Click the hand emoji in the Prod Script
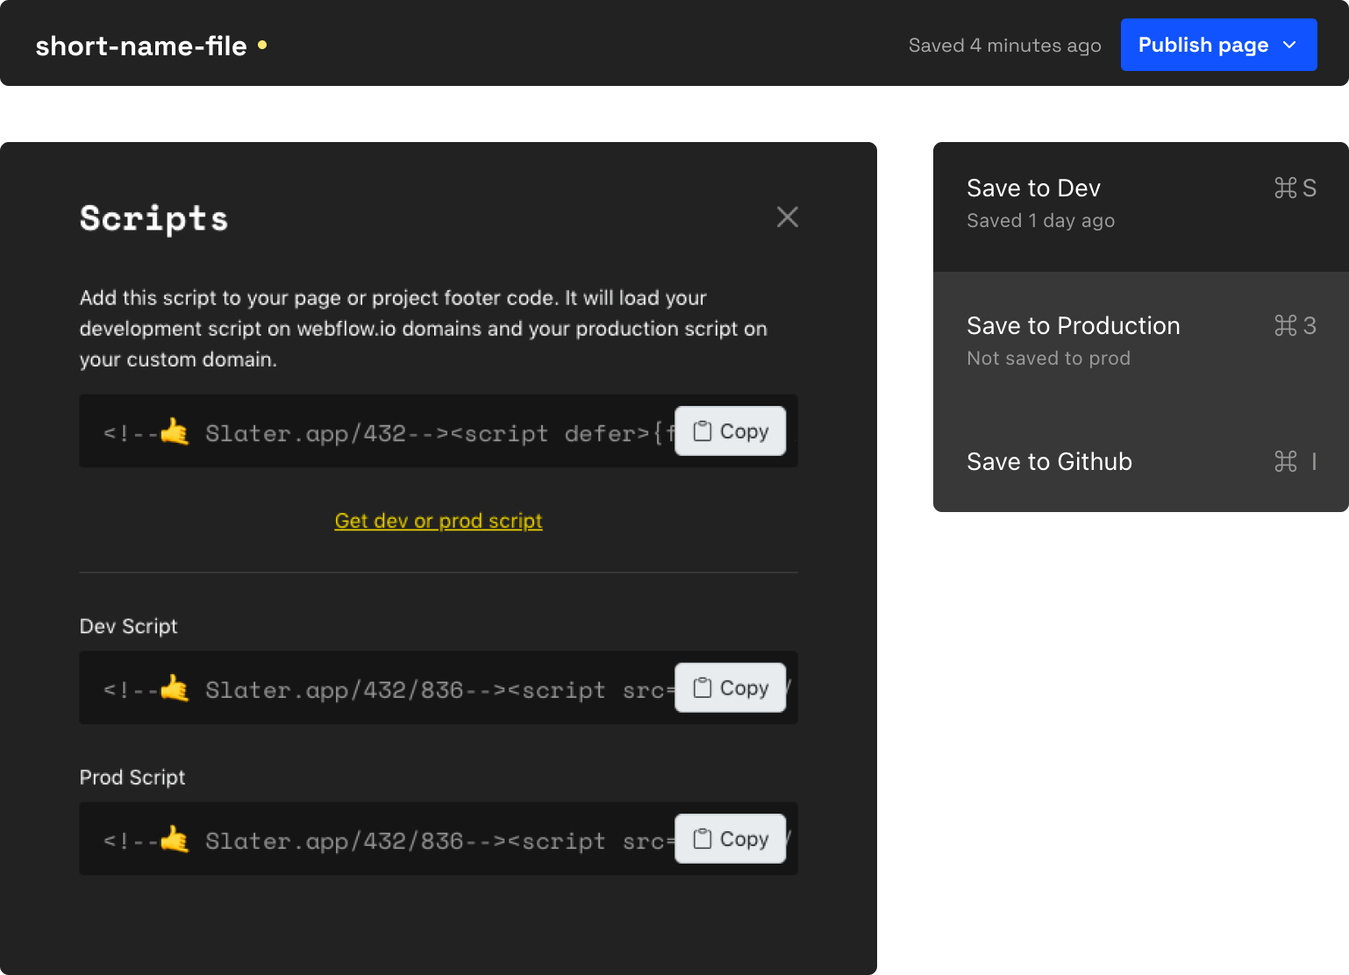The height and width of the screenshot is (975, 1349). click(175, 839)
